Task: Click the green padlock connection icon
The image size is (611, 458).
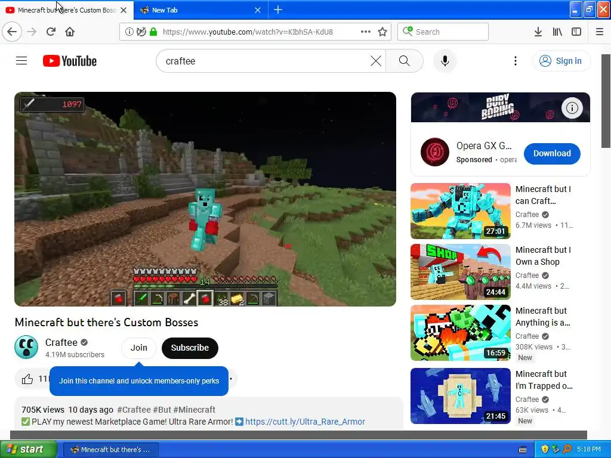Action: (x=153, y=32)
